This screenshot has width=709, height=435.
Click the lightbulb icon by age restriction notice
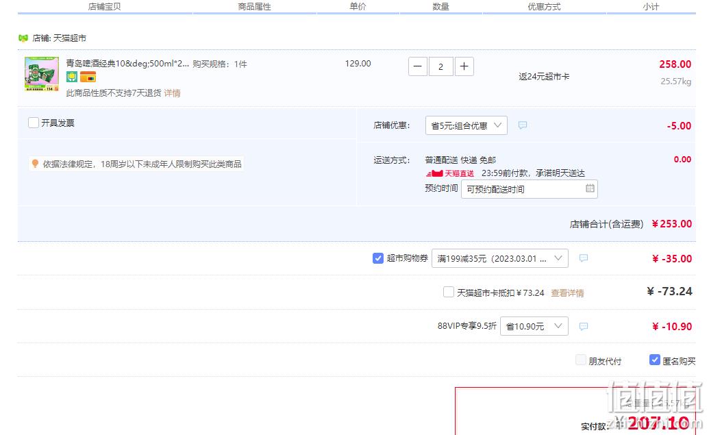pyautogui.click(x=35, y=163)
